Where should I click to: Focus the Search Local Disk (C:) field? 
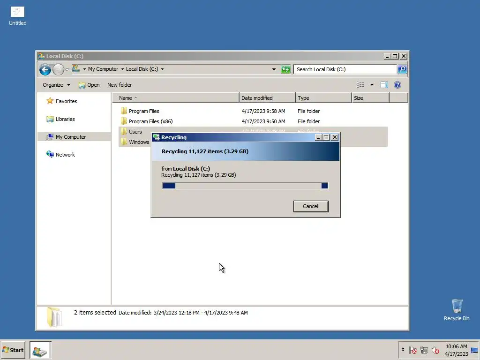[345, 69]
